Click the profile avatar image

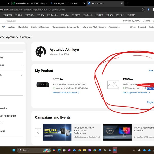click(x=41, y=52)
